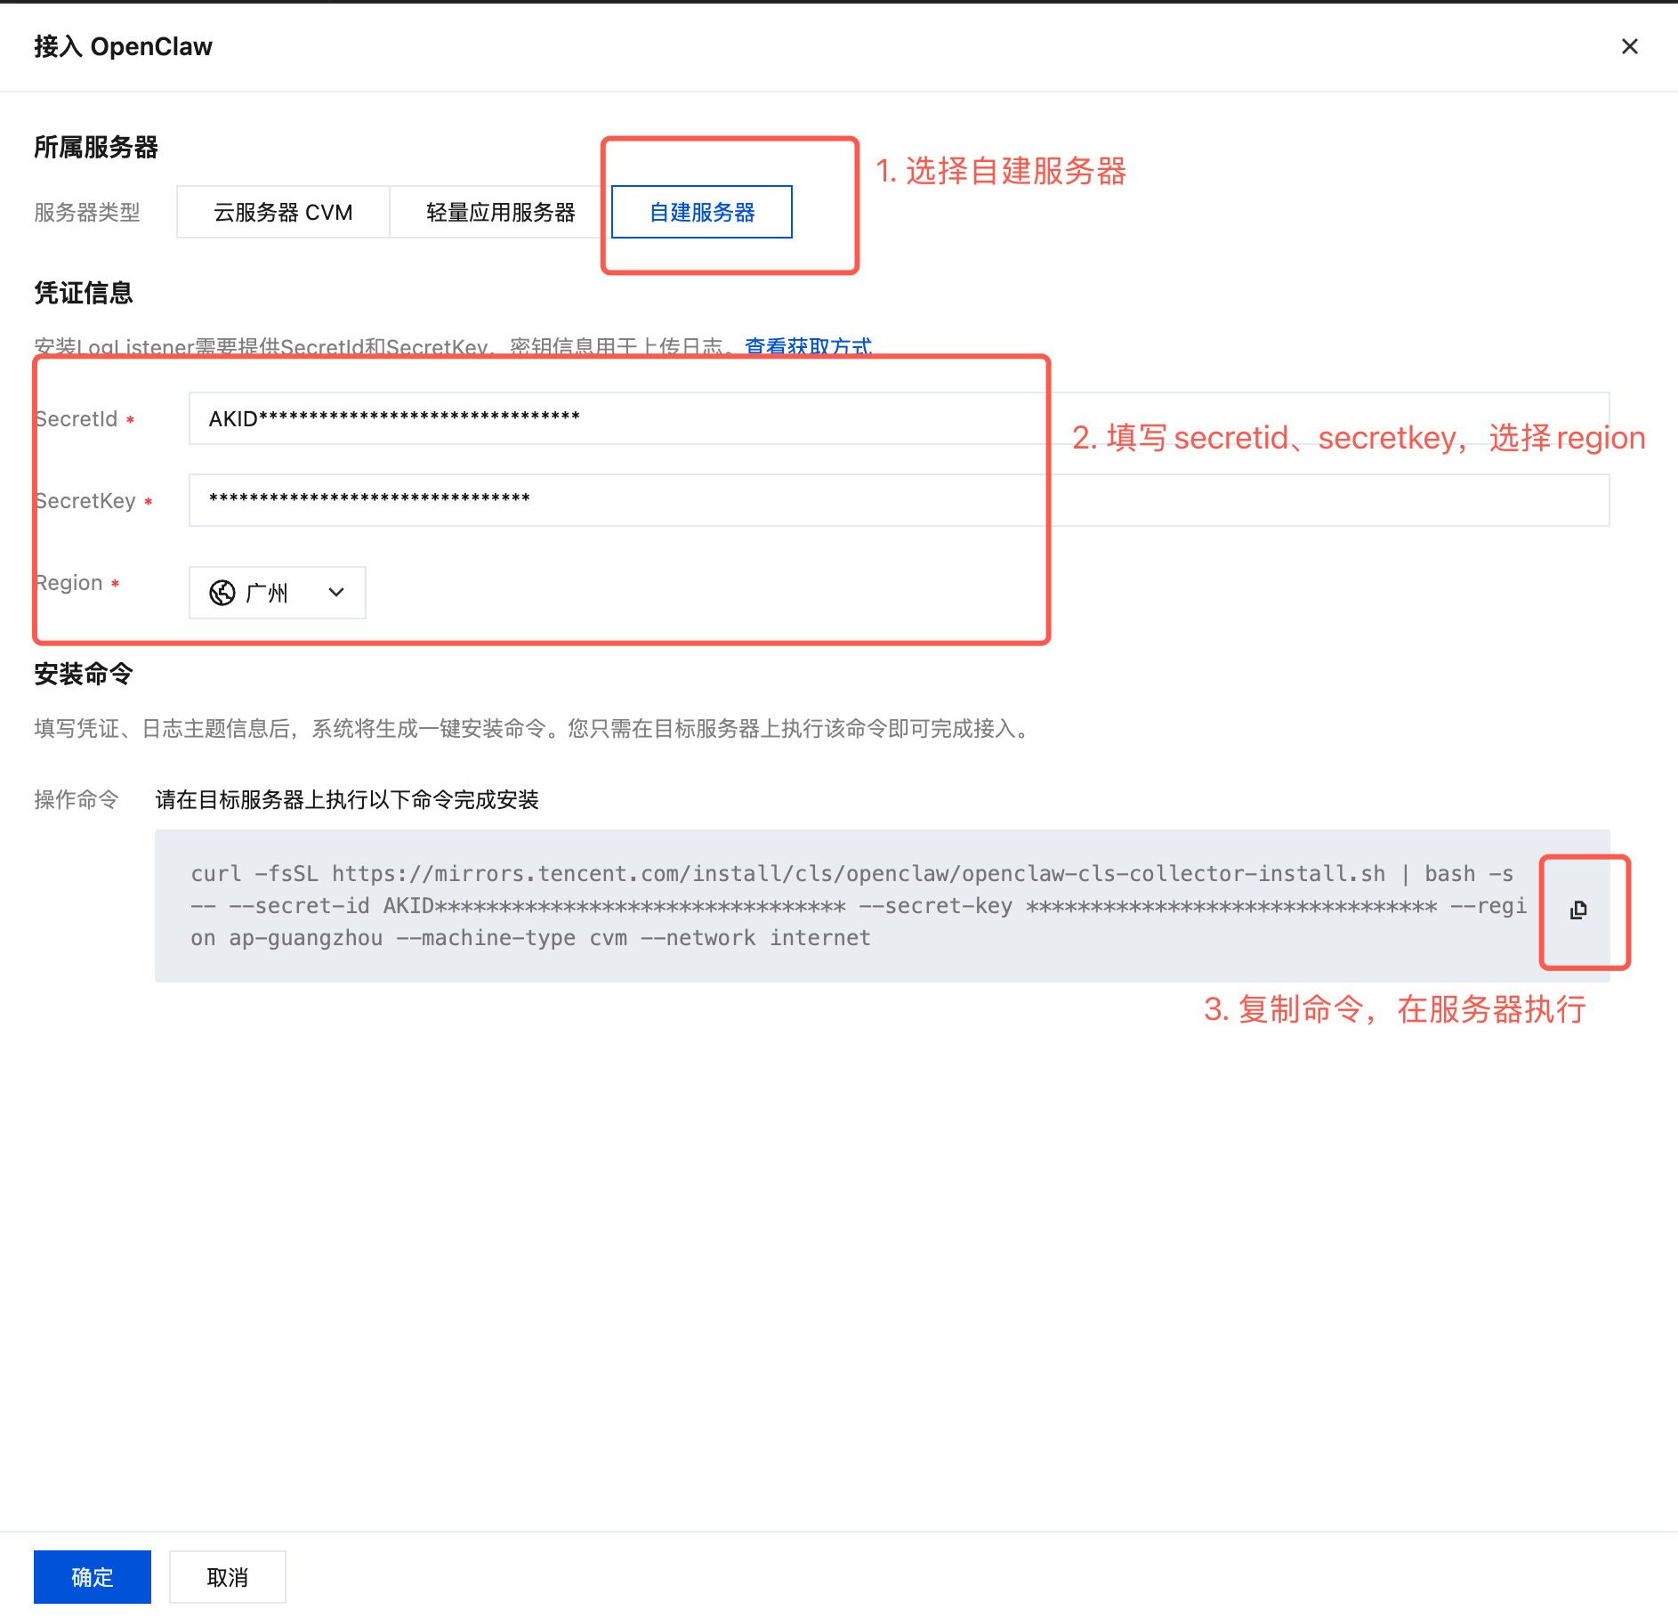Focus the SecretKey input field
The width and height of the screenshot is (1678, 1618).
[x=899, y=500]
